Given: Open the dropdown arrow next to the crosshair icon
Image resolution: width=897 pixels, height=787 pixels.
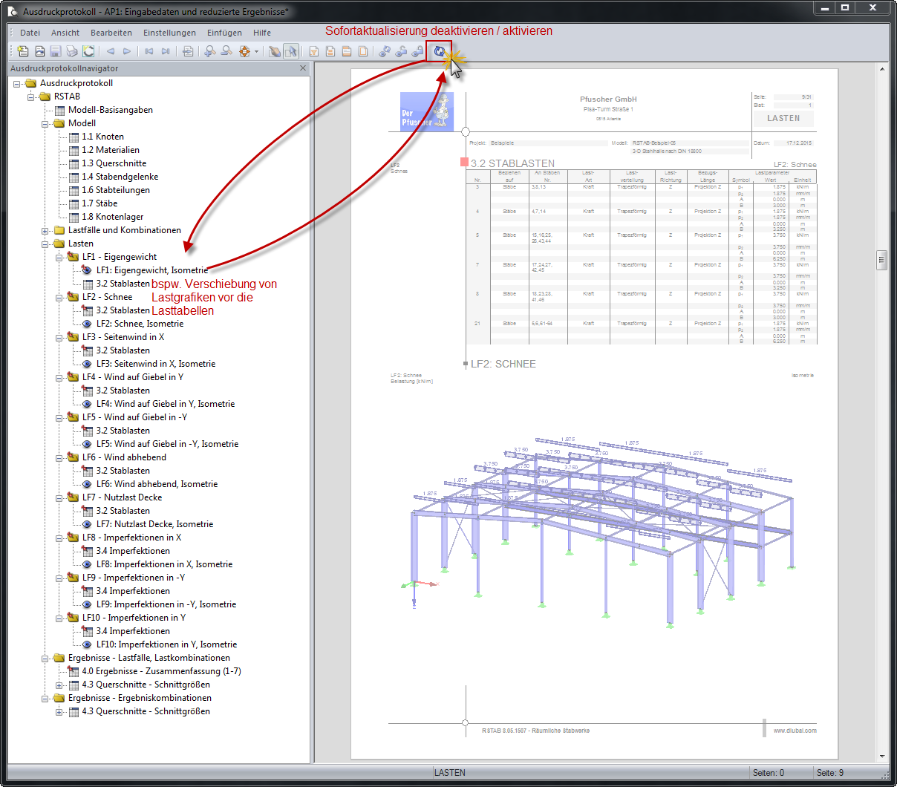Looking at the screenshot, I should 257,52.
